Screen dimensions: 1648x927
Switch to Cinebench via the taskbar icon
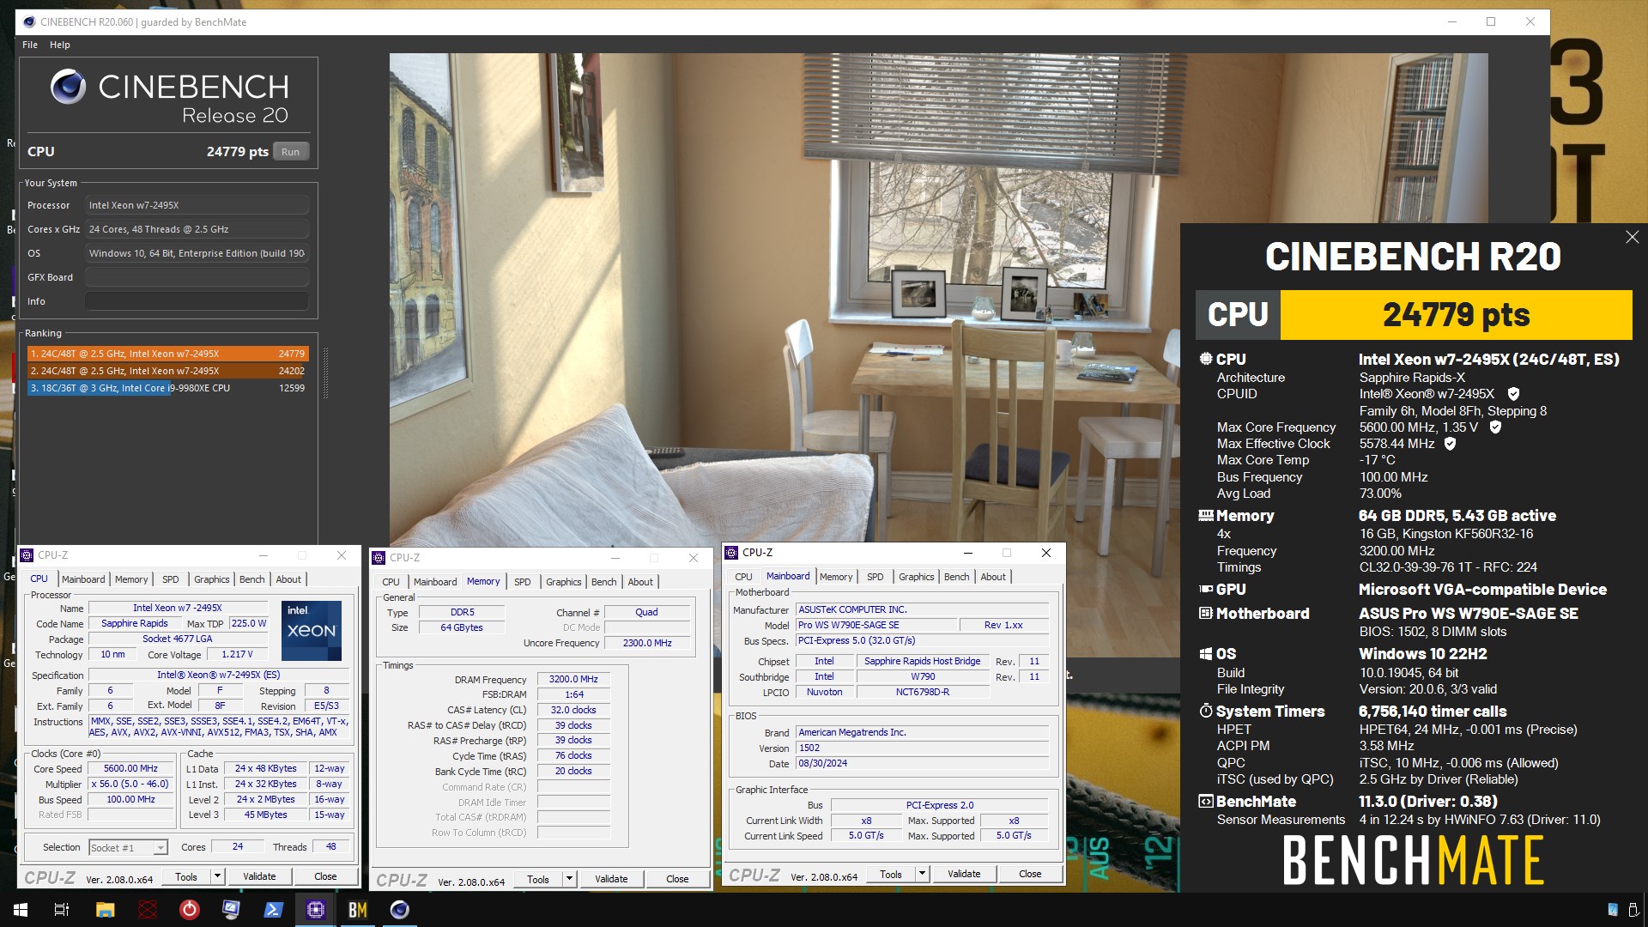399,910
